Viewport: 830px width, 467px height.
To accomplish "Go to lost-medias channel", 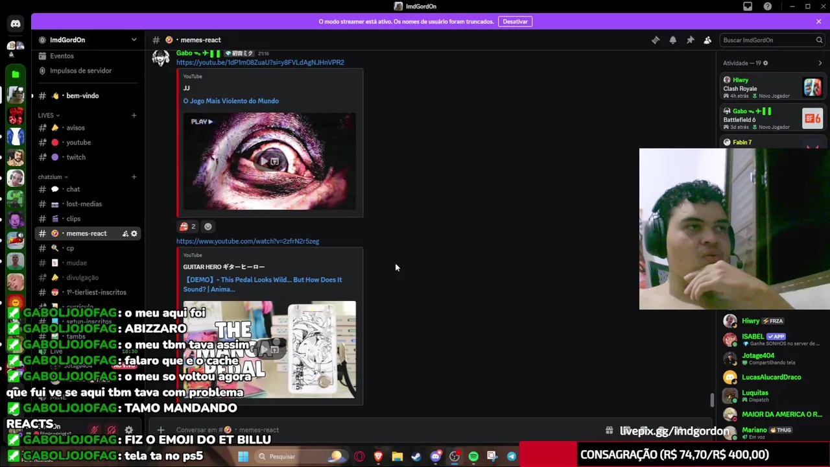I will 88,204.
